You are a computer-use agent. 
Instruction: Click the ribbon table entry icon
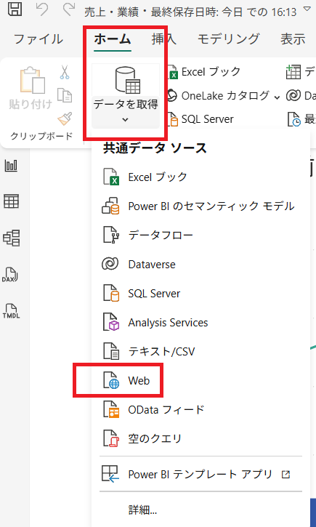[x=293, y=72]
